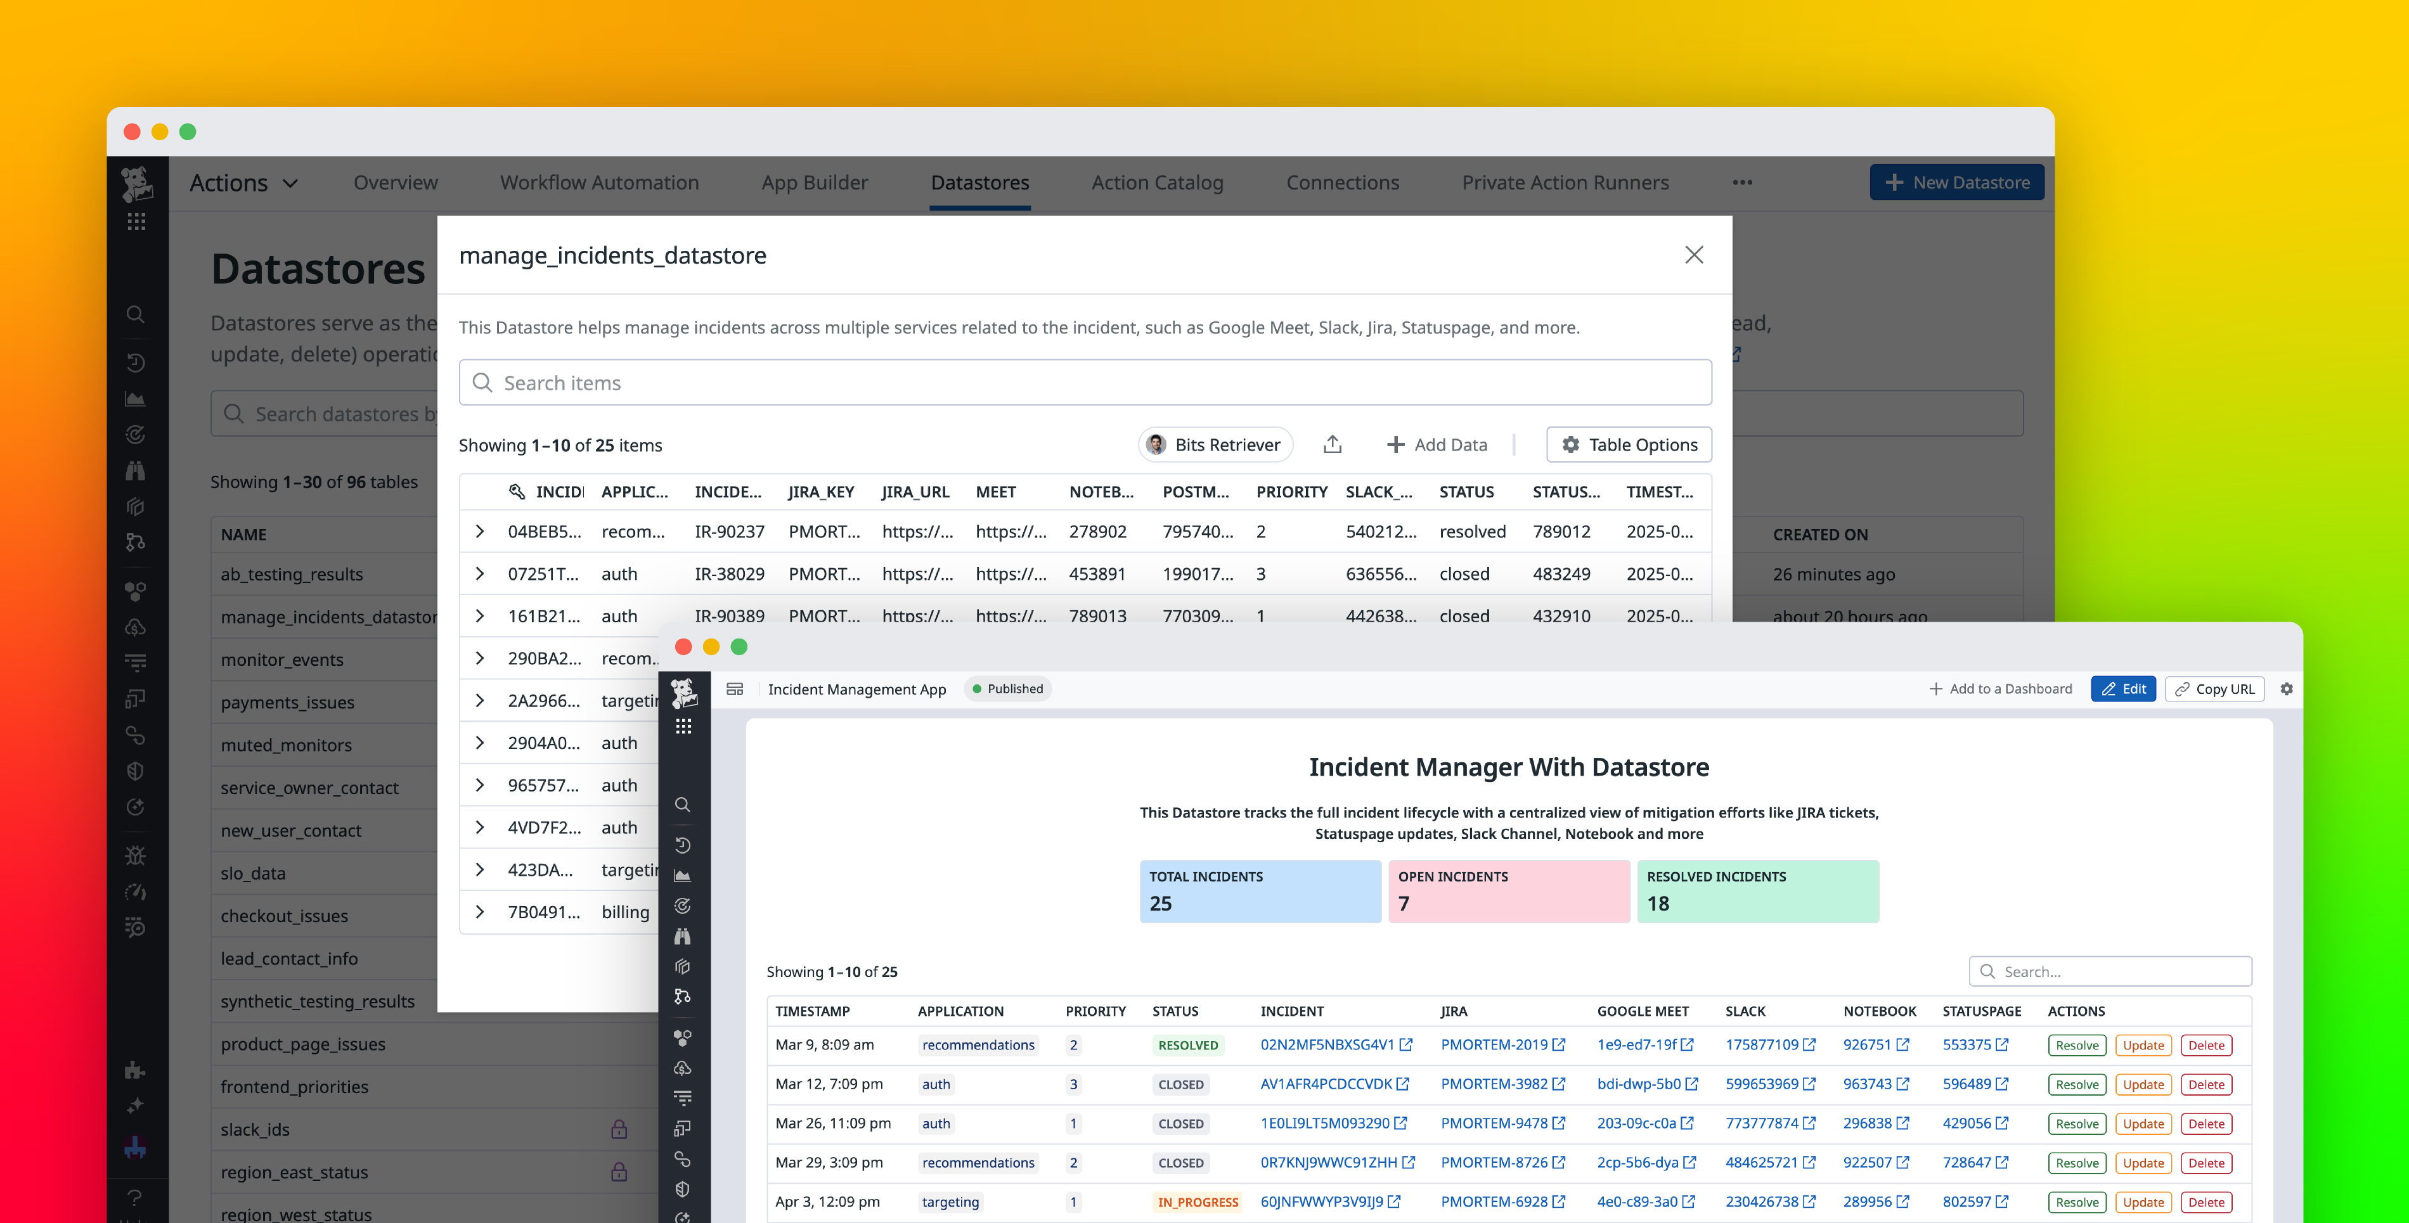The height and width of the screenshot is (1223, 2409).
Task: Open the Connections tab
Action: click(x=1343, y=182)
